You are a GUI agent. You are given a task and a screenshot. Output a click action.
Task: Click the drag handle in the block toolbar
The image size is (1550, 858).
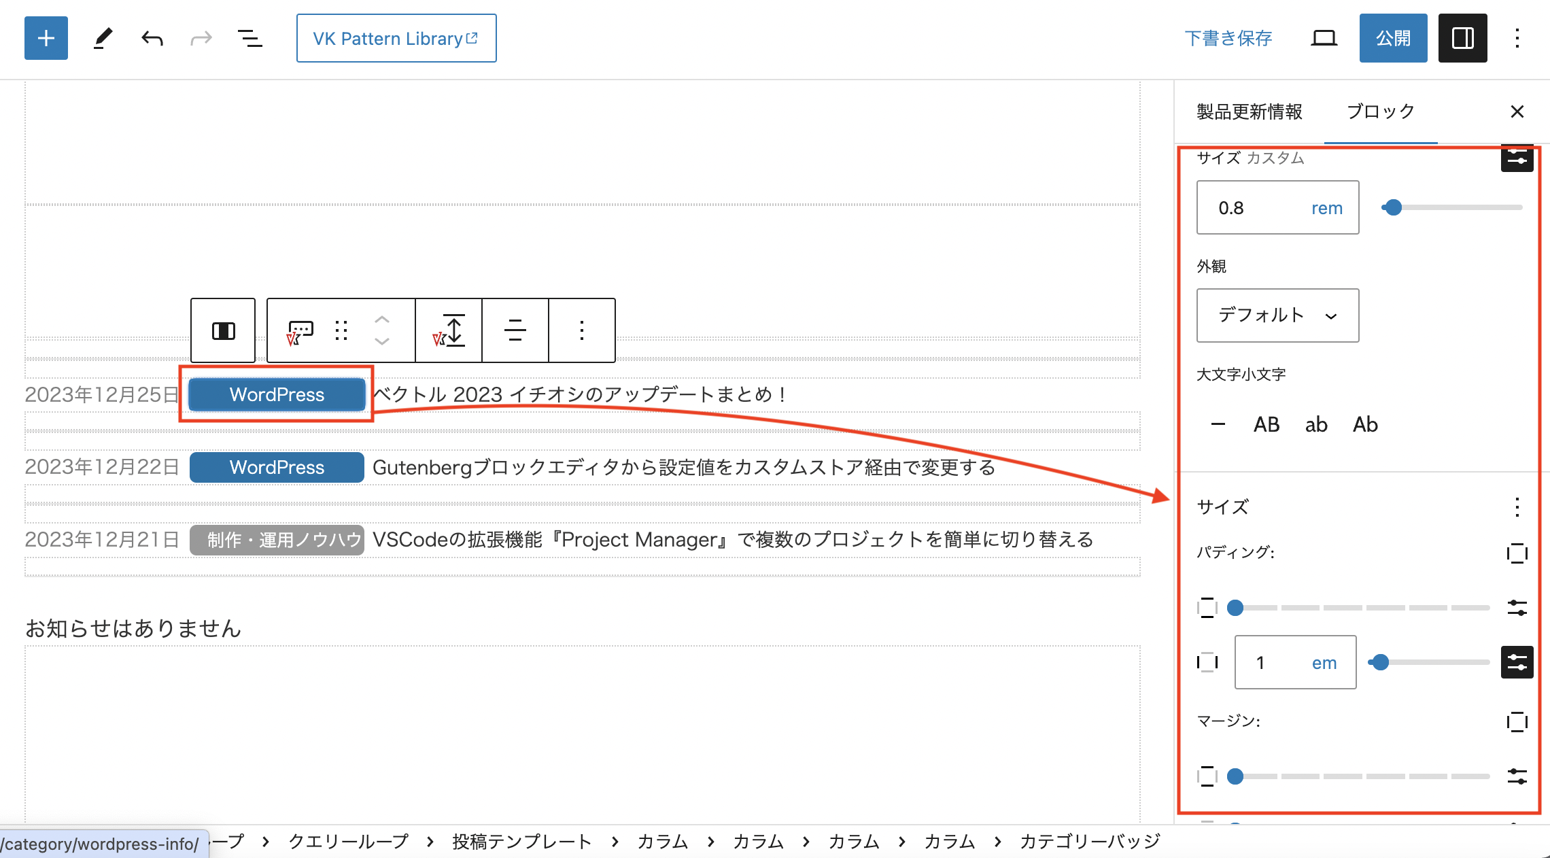[341, 330]
